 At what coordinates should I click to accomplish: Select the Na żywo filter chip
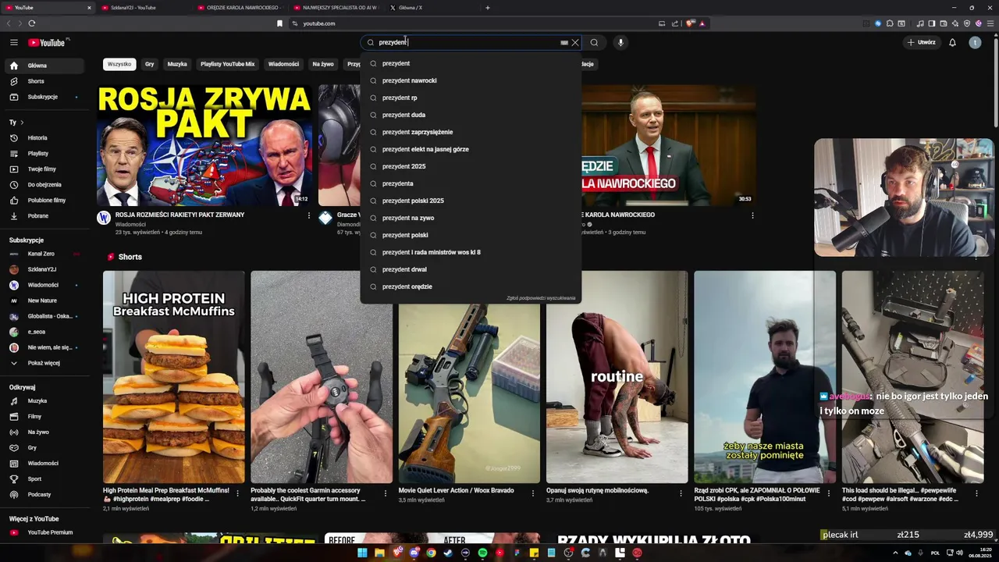coord(323,64)
